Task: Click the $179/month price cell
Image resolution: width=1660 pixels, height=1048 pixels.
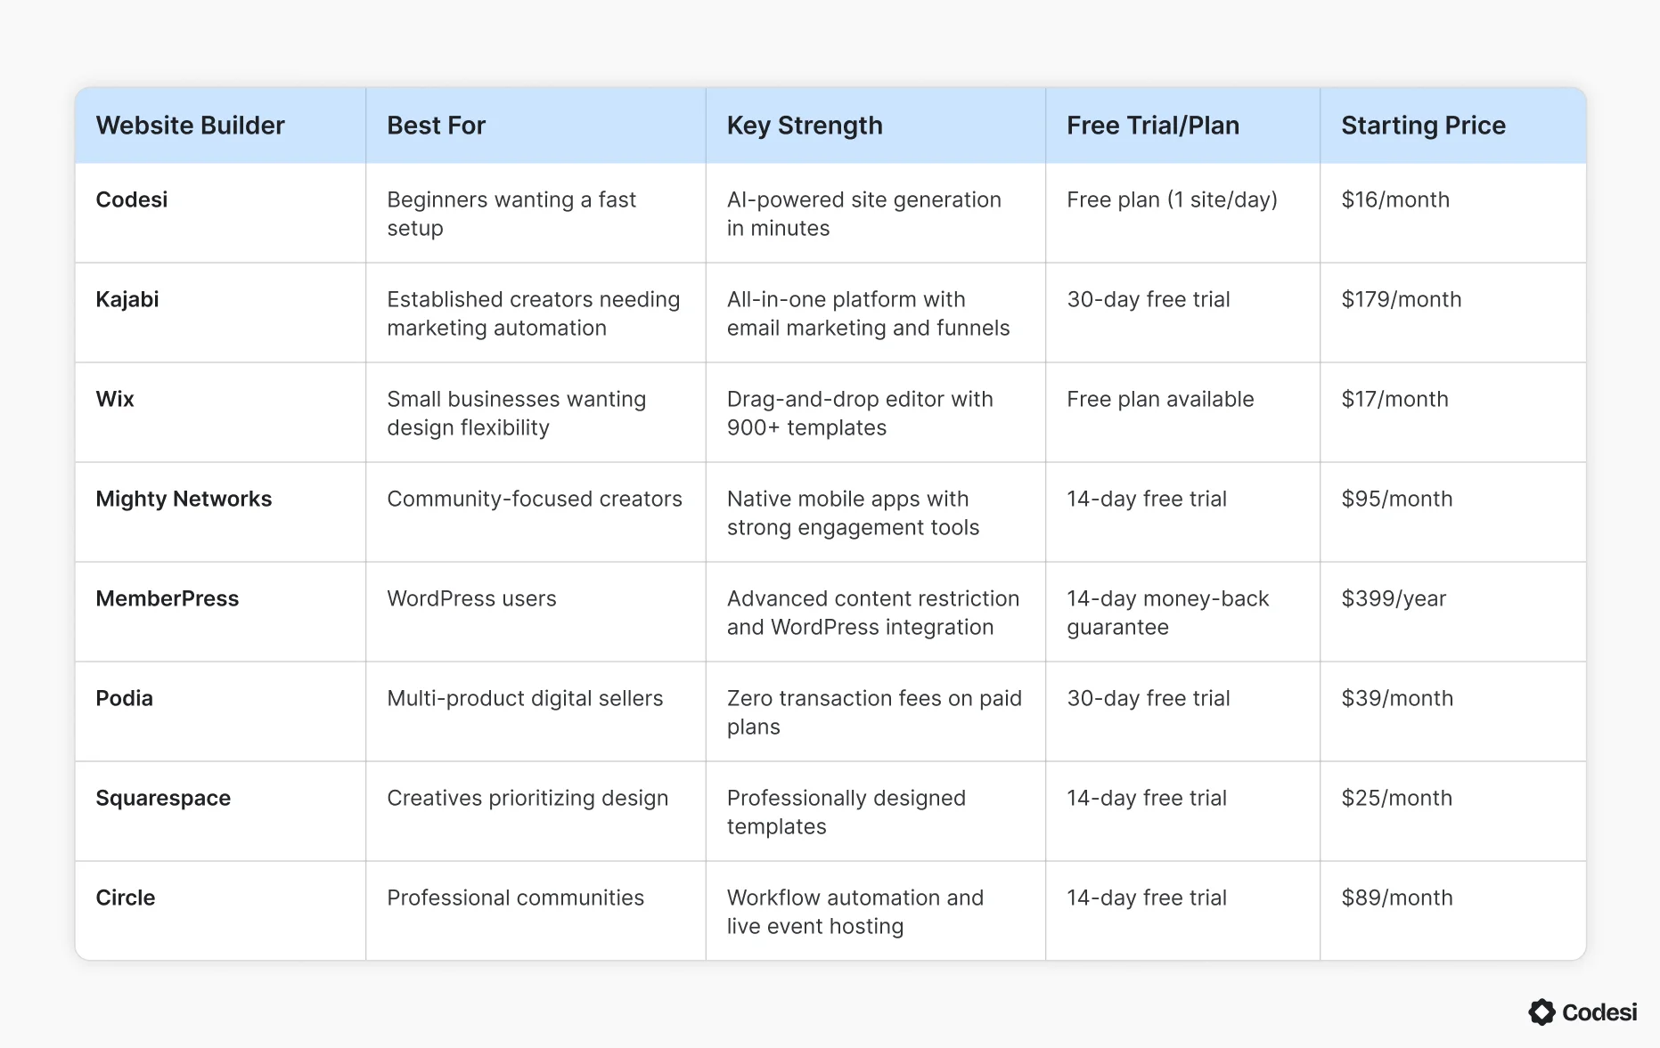Action: (1401, 299)
